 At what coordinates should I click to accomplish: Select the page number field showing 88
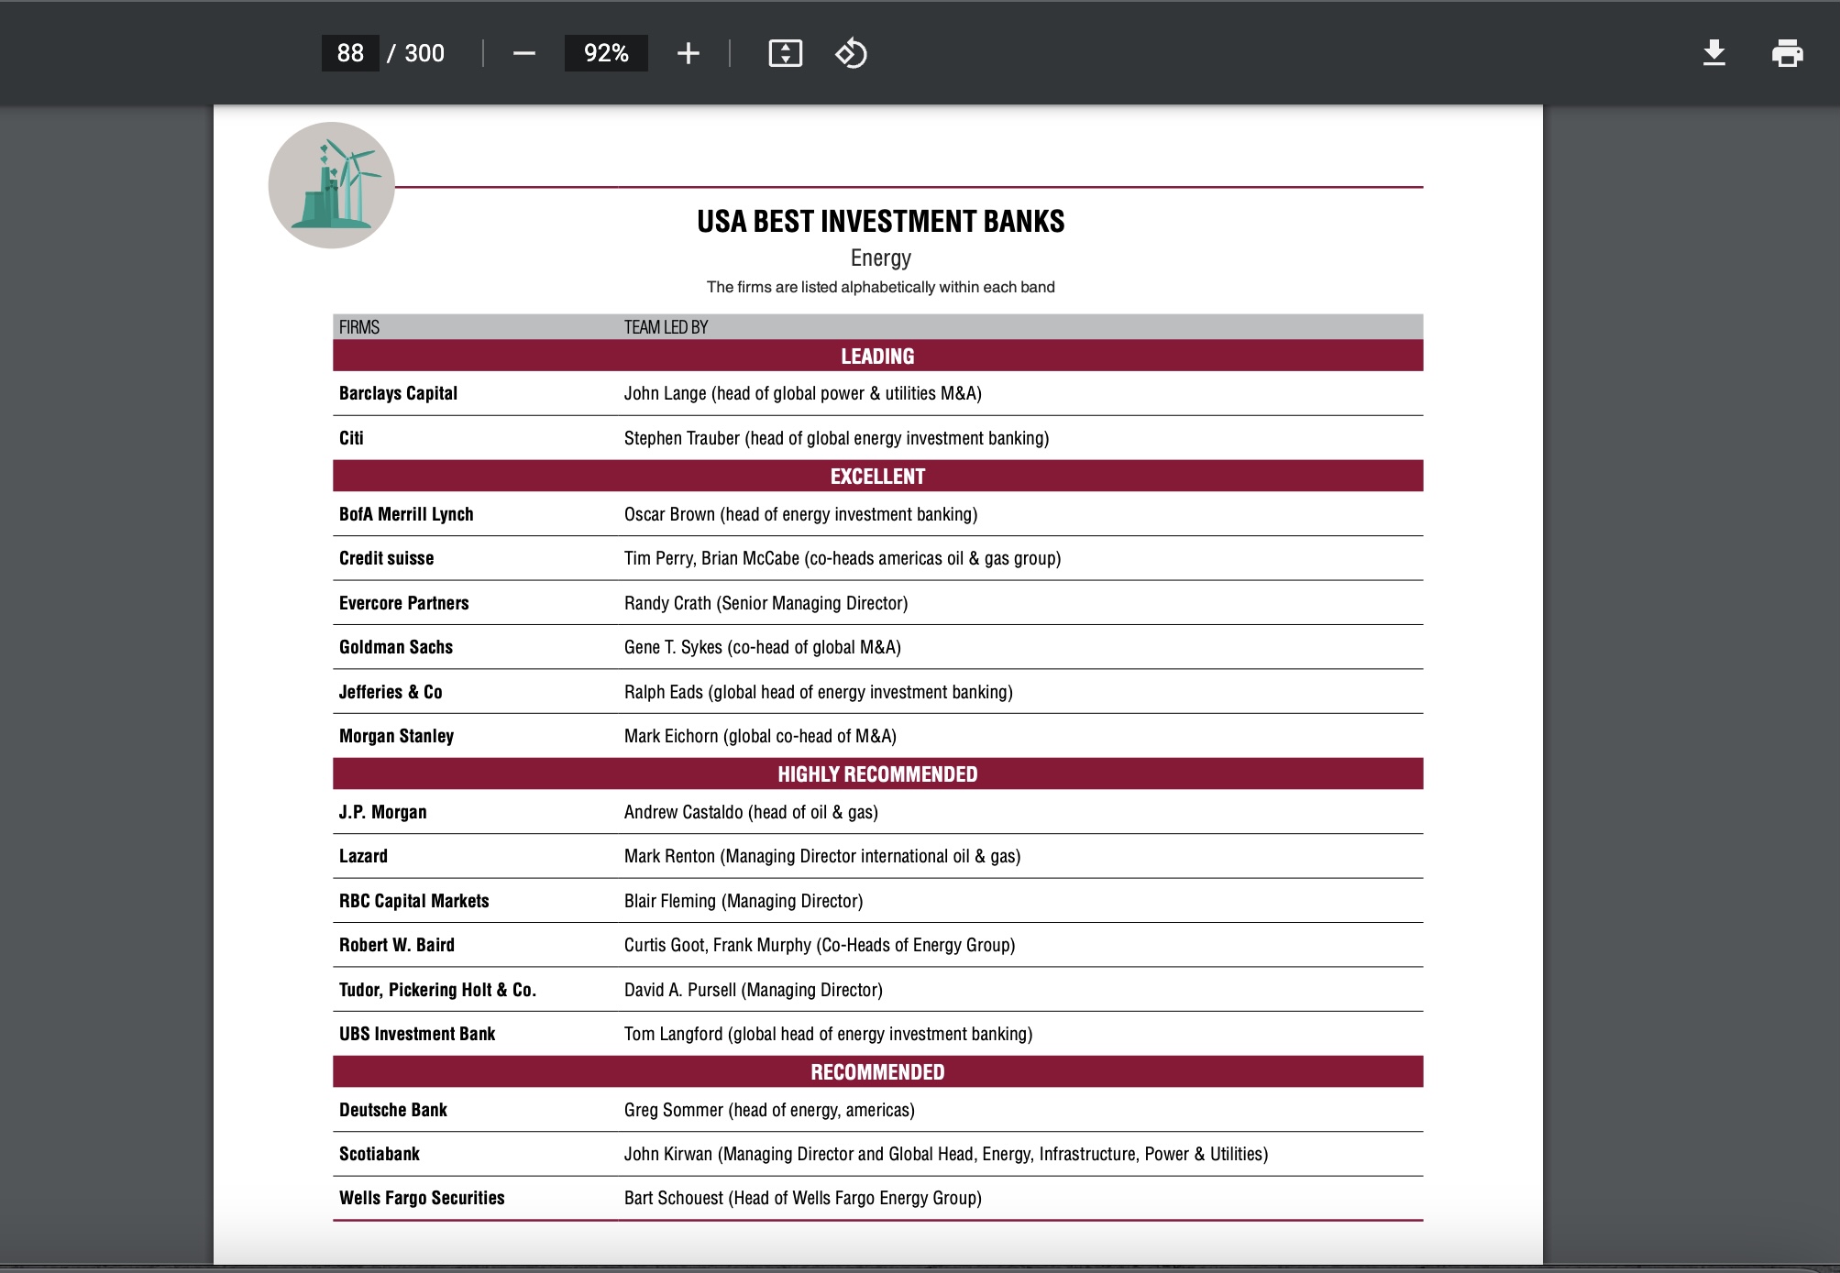point(350,53)
